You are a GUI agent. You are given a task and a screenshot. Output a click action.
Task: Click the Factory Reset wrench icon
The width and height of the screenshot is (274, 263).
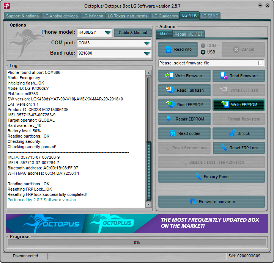(198, 177)
